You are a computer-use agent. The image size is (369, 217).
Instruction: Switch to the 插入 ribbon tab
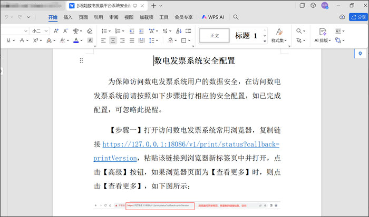click(68, 17)
